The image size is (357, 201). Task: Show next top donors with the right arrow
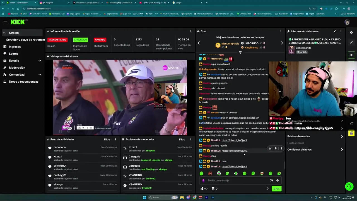pos(282,43)
